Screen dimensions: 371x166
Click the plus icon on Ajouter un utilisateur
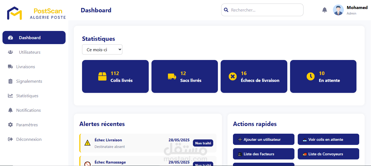click(240, 139)
